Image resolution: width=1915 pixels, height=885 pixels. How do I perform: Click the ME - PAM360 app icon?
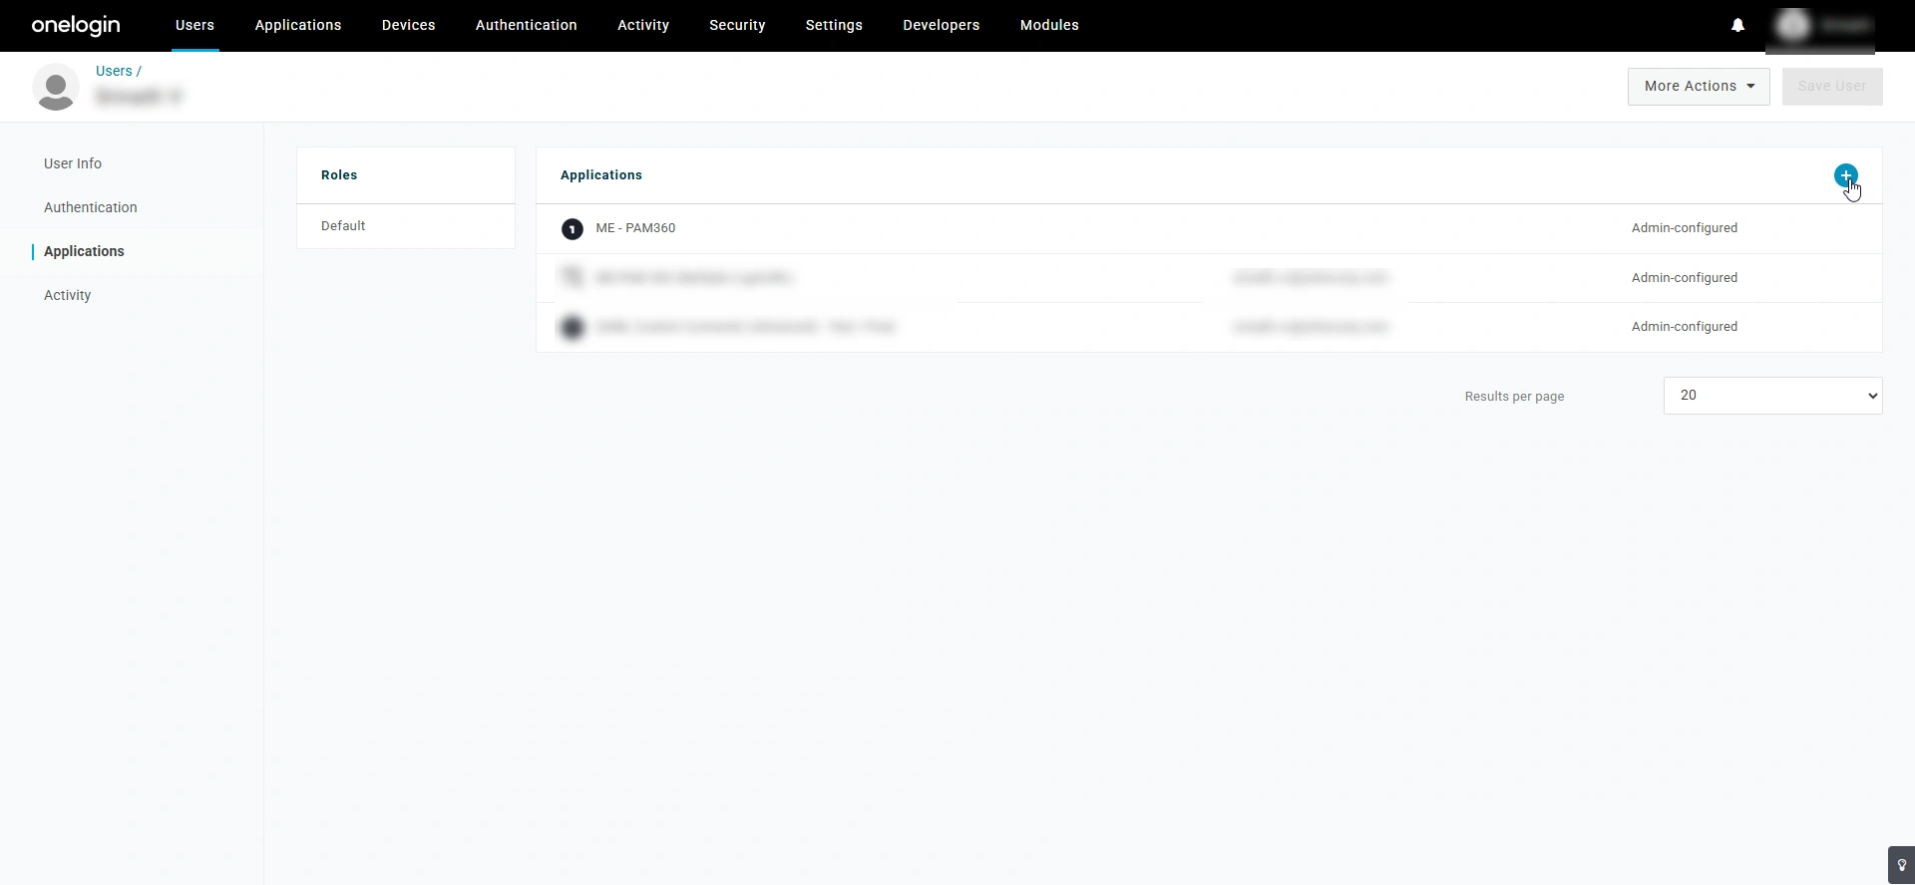(x=572, y=229)
